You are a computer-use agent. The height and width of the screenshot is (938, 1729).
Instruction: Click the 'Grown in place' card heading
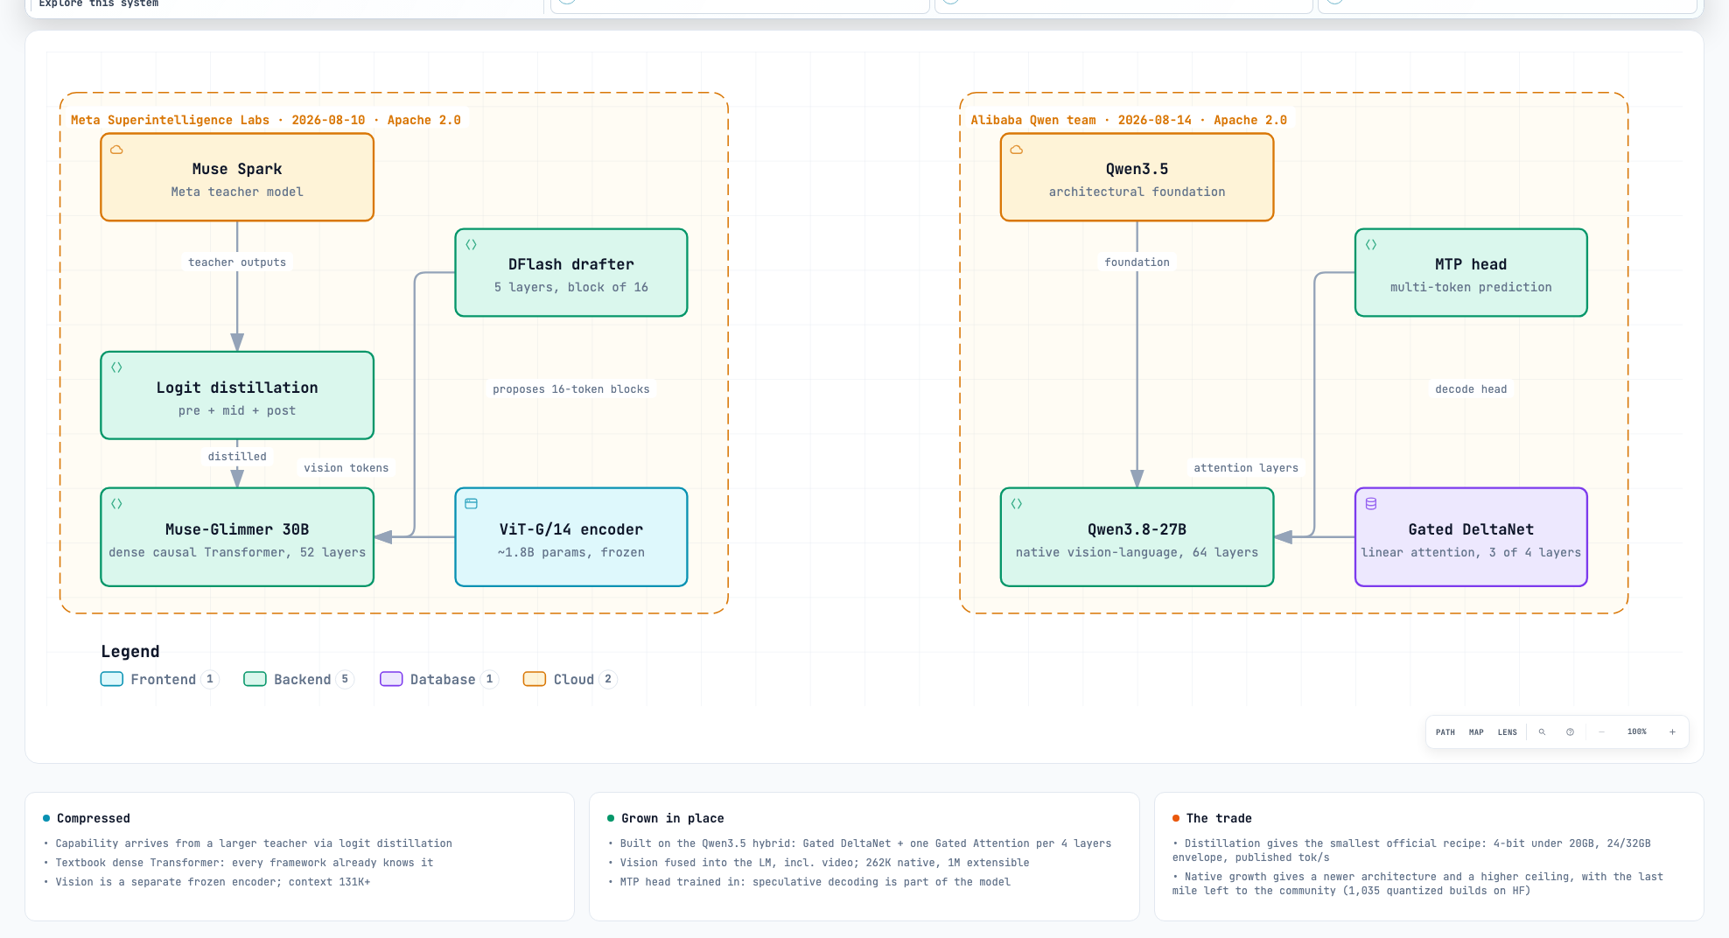point(673,818)
